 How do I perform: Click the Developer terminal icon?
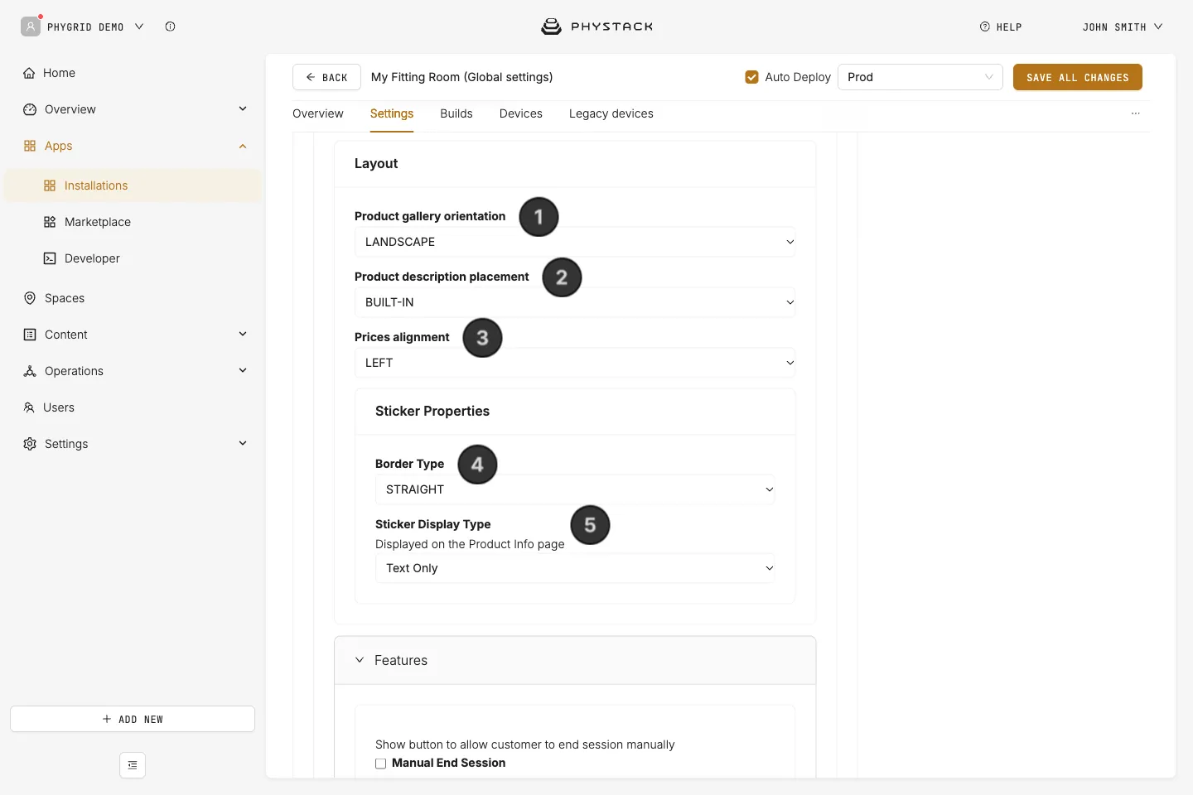[50, 258]
